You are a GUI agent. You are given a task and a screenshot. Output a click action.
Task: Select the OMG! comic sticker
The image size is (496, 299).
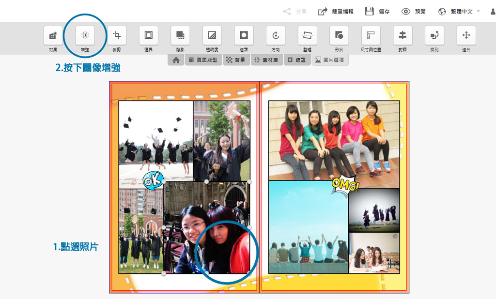(345, 184)
